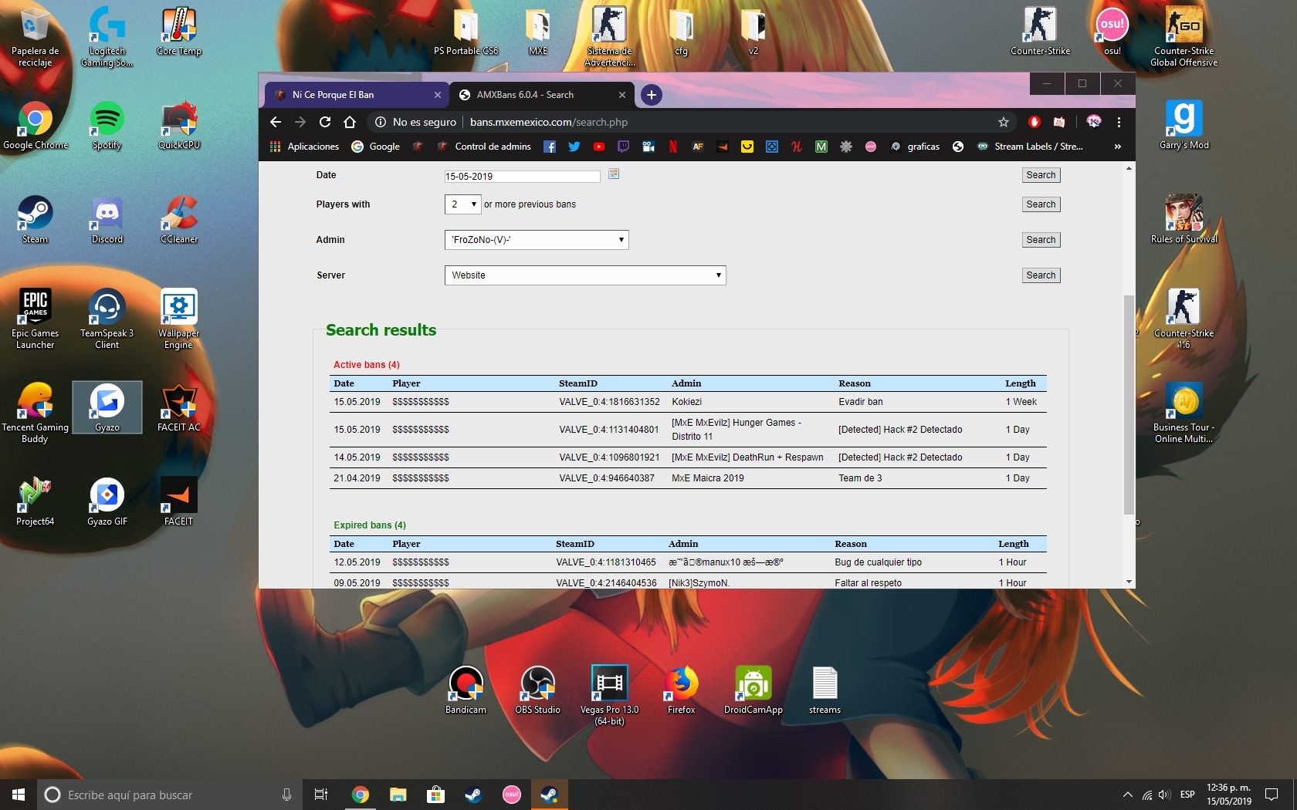Click Search button in the Server row
Viewport: 1297px width, 810px height.
(x=1041, y=275)
